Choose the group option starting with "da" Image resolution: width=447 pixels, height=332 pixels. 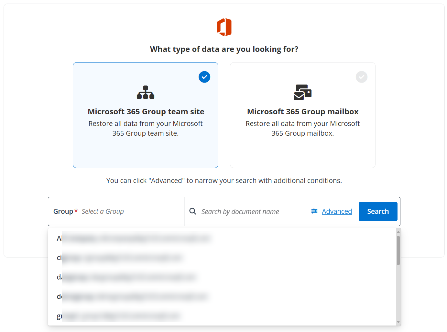tap(126, 277)
